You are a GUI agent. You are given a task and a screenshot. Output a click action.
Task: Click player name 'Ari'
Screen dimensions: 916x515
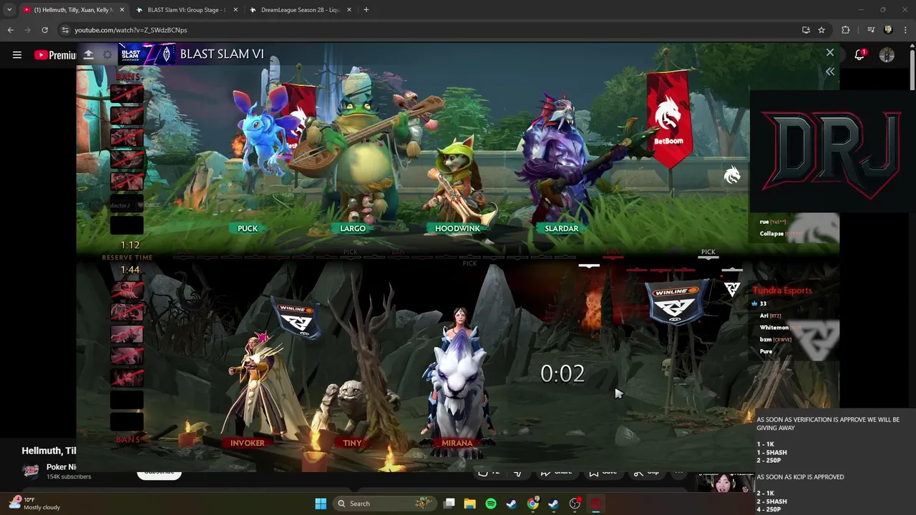pos(764,315)
